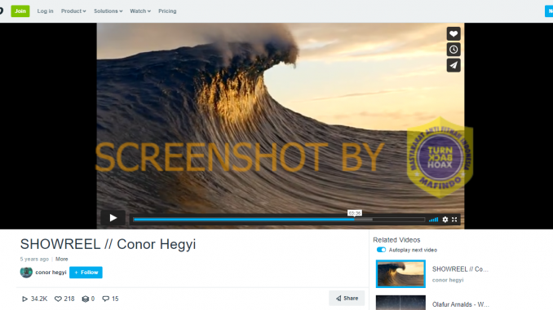This screenshot has width=553, height=310.
Task: Open the Pricing page
Action: (x=167, y=11)
